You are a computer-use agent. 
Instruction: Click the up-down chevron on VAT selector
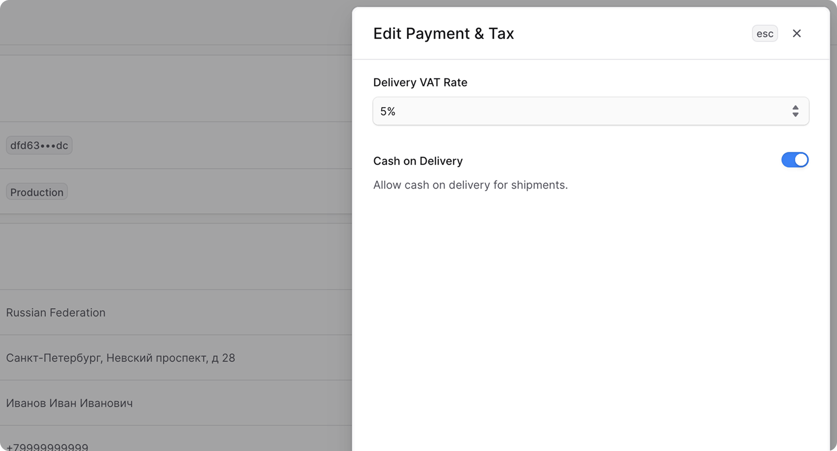pyautogui.click(x=796, y=111)
